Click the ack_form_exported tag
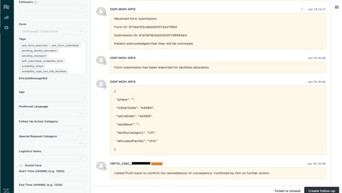 [34, 45]
